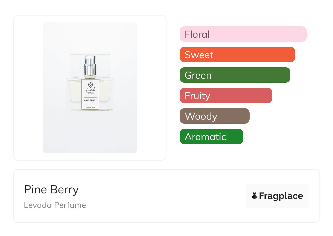Click the brown Woody accord bar
The height and width of the screenshot is (236, 333).
pyautogui.click(x=214, y=116)
